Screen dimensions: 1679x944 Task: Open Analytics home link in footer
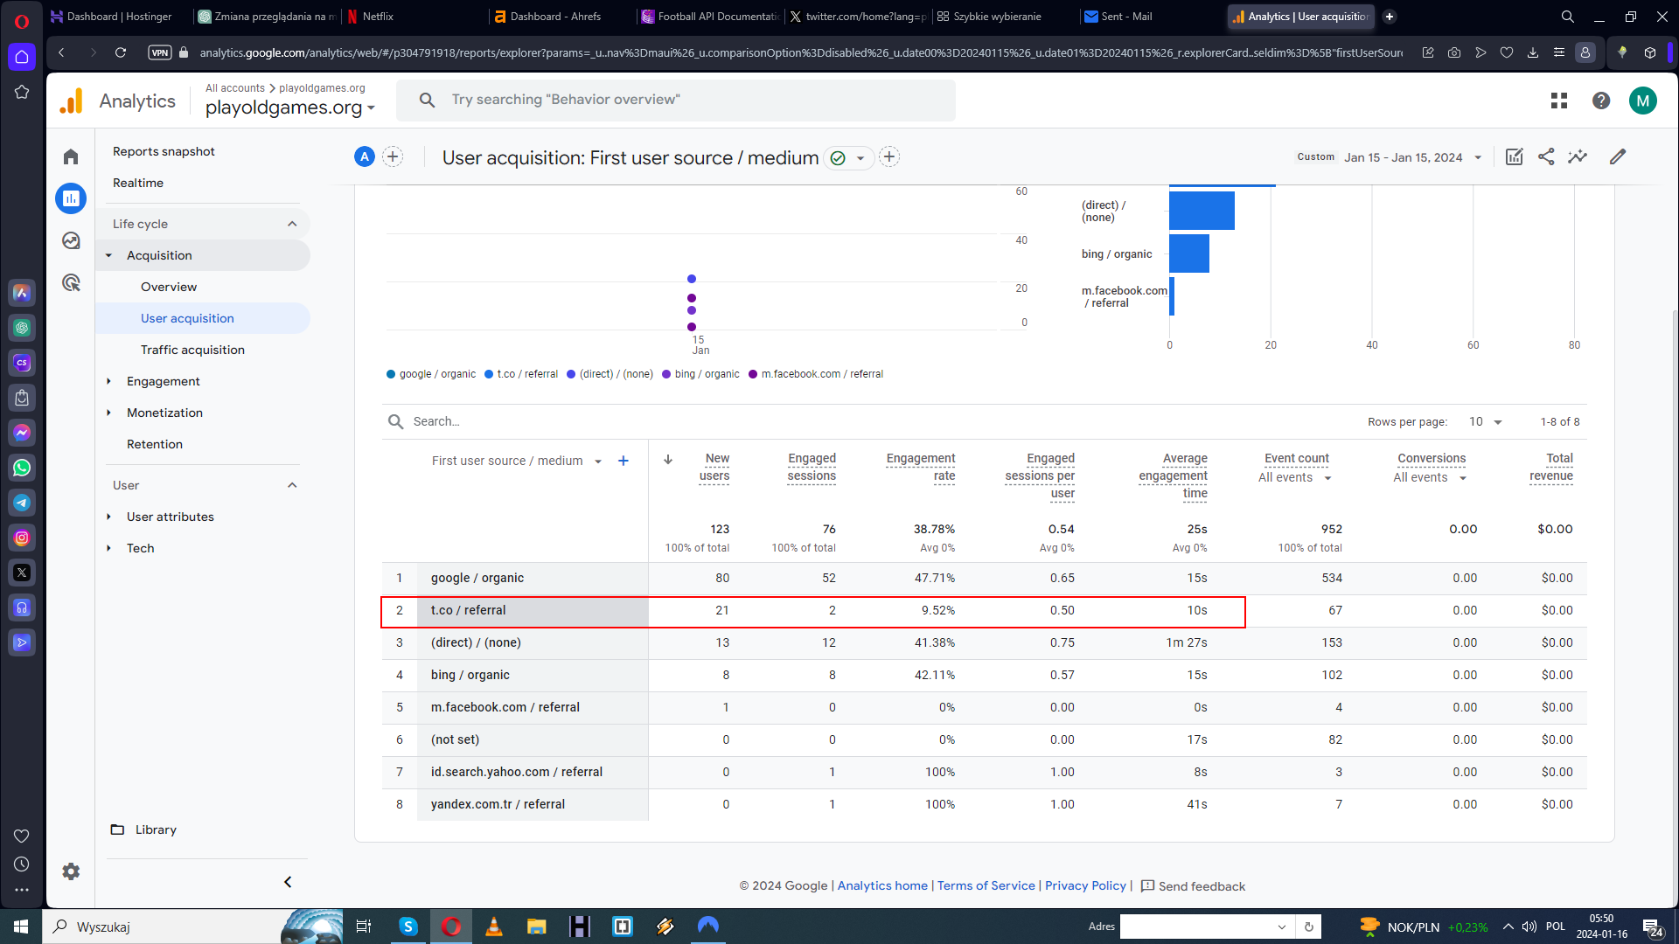pos(882,885)
